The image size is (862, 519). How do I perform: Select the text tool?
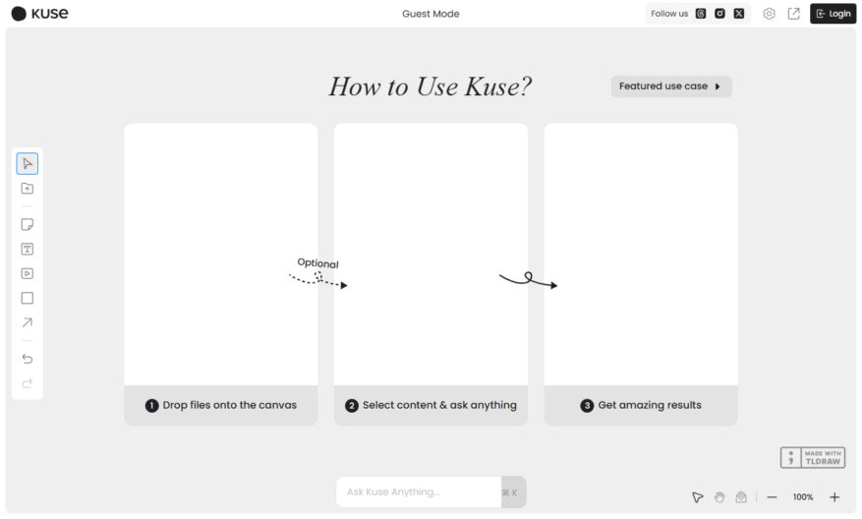pyautogui.click(x=27, y=249)
